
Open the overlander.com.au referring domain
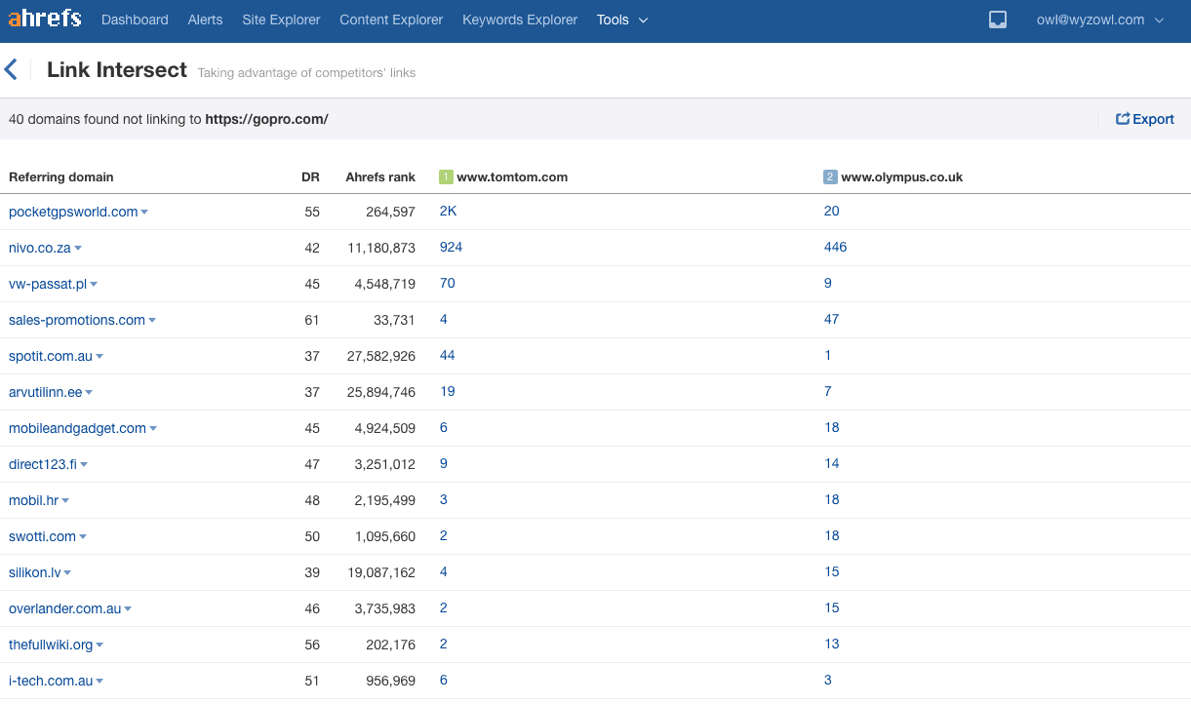[x=65, y=608]
